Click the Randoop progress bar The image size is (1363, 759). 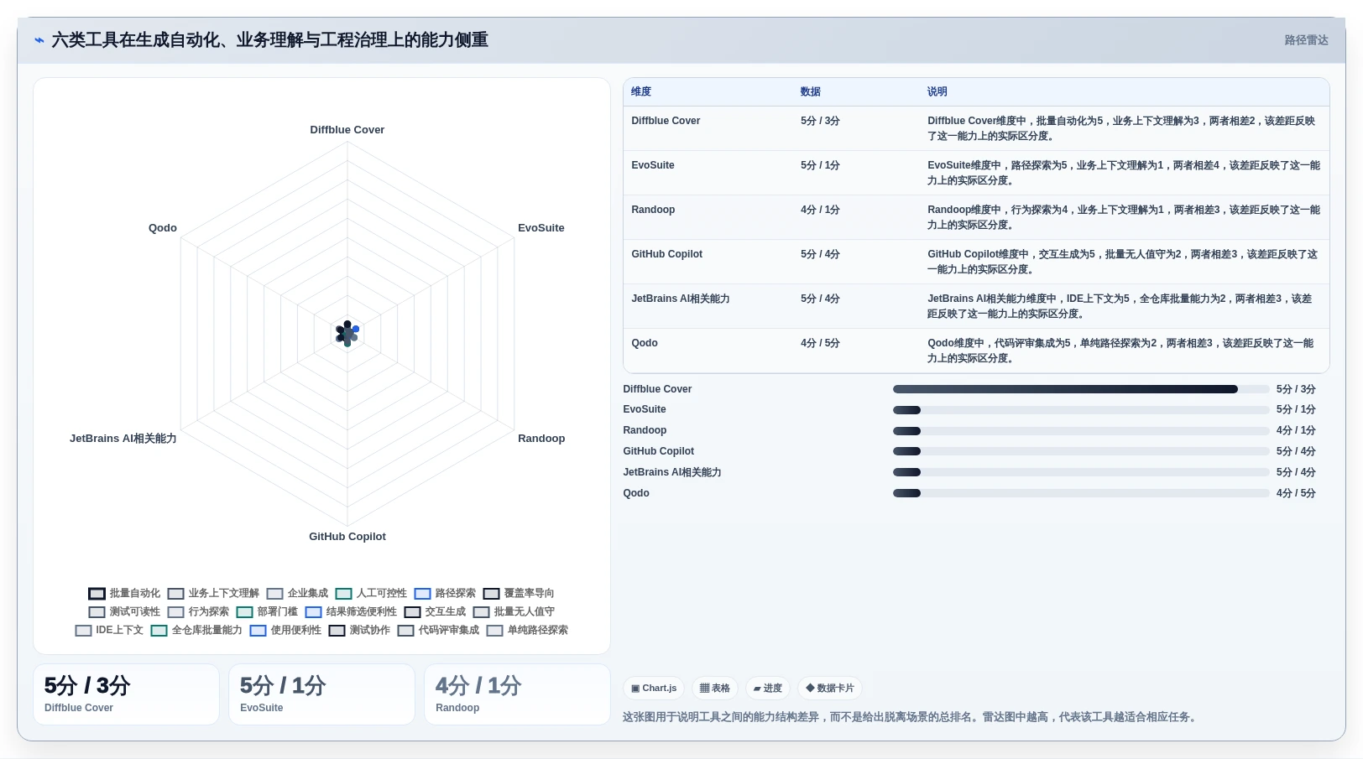[1081, 431]
